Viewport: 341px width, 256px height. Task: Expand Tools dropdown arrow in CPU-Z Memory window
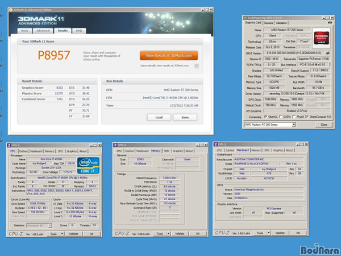pyautogui.click(x=168, y=234)
